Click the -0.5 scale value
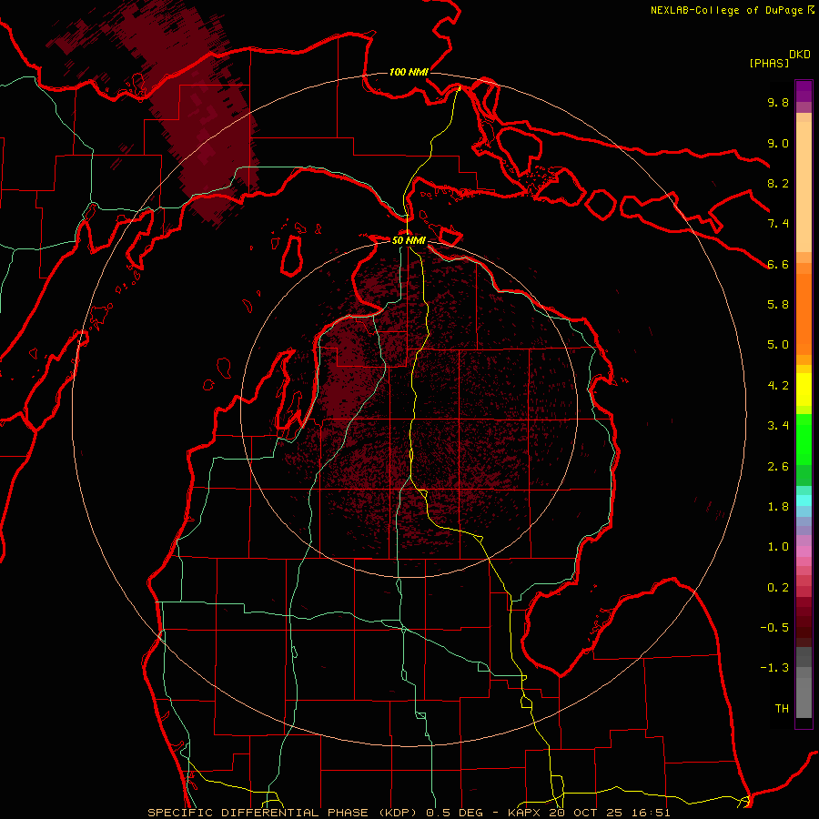Viewport: 819px width, 819px height. pyautogui.click(x=774, y=628)
